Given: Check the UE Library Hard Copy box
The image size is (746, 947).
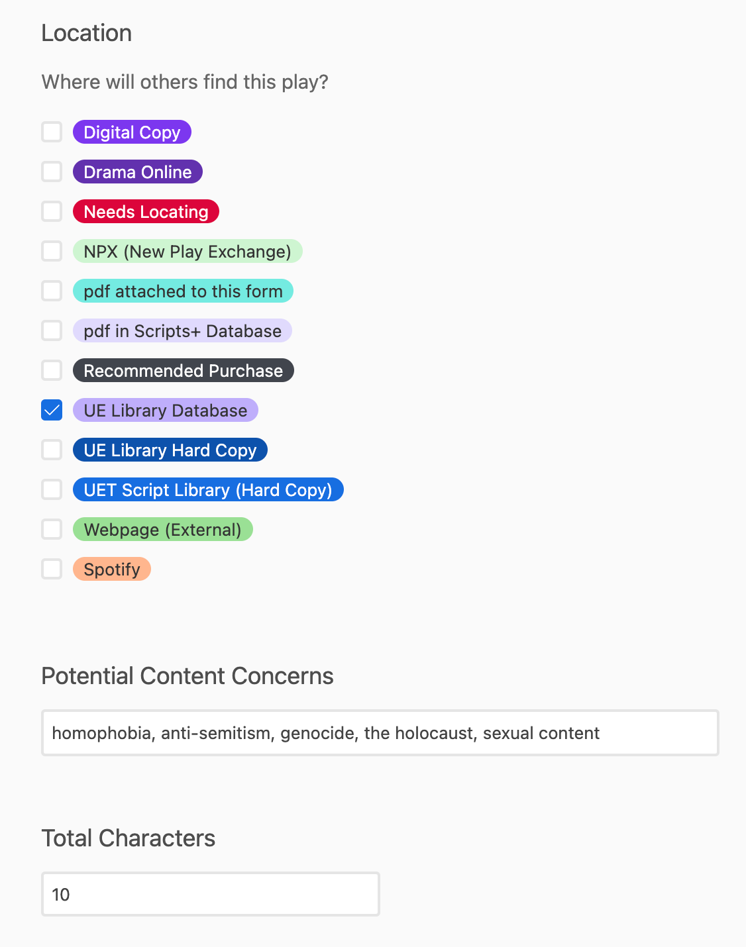Looking at the screenshot, I should pyautogui.click(x=52, y=450).
